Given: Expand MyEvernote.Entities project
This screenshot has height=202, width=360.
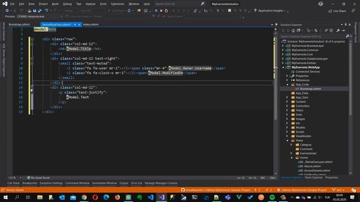Looking at the screenshot, I should click(283, 63).
